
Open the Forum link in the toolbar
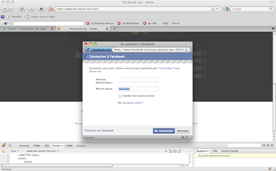coord(176,23)
